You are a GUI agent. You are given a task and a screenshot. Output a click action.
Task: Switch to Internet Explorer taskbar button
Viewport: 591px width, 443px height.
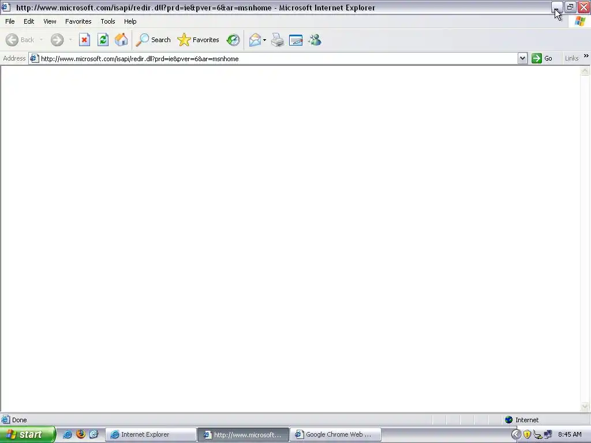(151, 435)
